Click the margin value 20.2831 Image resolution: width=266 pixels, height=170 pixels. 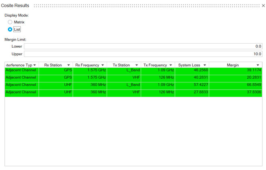pos(254,77)
